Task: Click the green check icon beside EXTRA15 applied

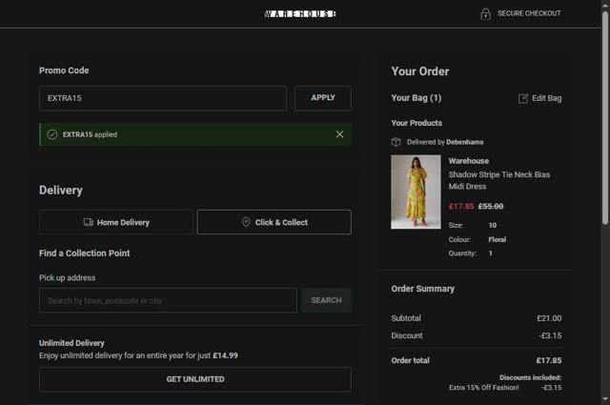Action: (x=52, y=134)
